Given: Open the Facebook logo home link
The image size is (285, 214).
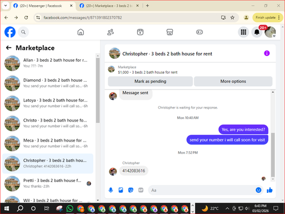Looking at the screenshot, I should coord(10,32).
